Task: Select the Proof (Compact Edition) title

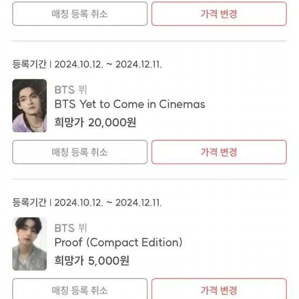Action: [x=118, y=242]
